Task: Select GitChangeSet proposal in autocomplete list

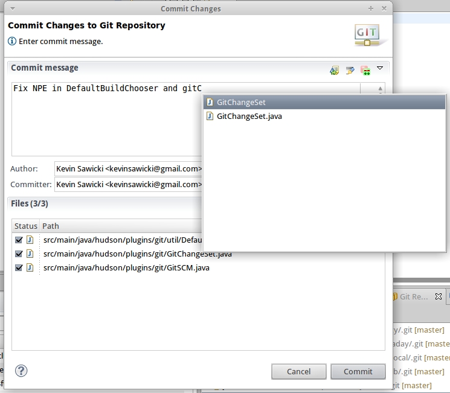Action: click(x=324, y=103)
